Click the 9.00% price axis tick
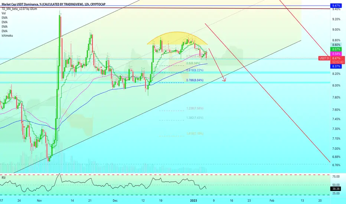This screenshot has height=204, width=346. (x=336, y=30)
